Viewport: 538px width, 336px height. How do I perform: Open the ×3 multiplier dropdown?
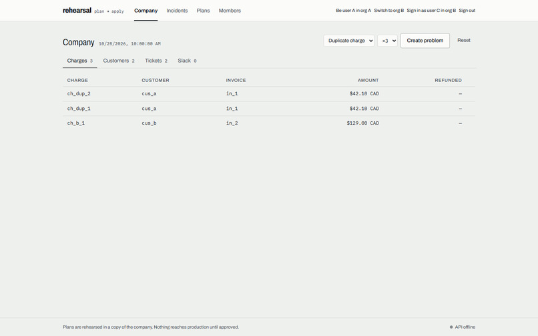click(387, 41)
